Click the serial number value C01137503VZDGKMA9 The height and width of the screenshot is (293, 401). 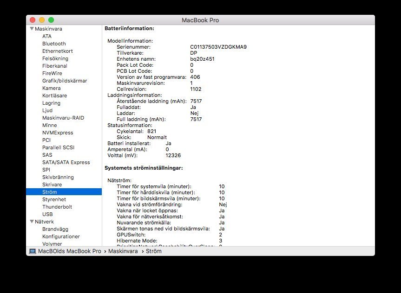[218, 47]
